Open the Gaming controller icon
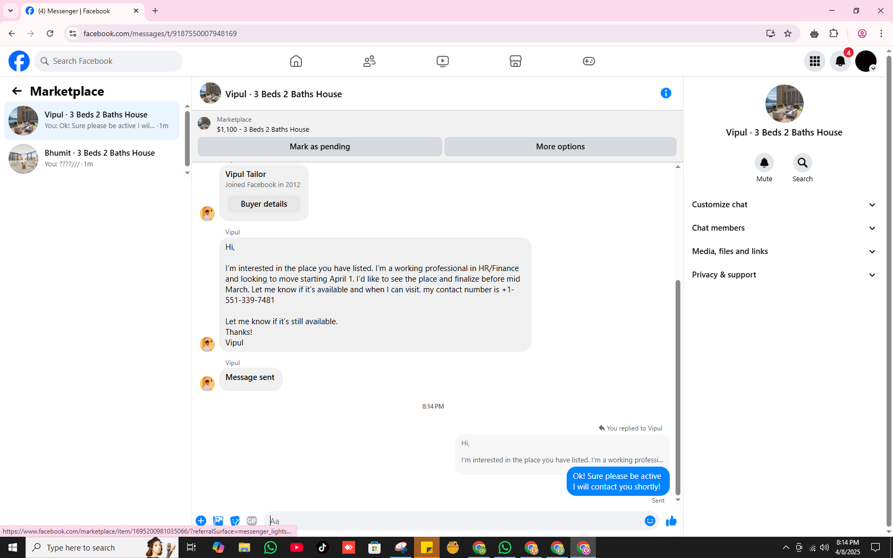893x558 pixels. [x=589, y=61]
